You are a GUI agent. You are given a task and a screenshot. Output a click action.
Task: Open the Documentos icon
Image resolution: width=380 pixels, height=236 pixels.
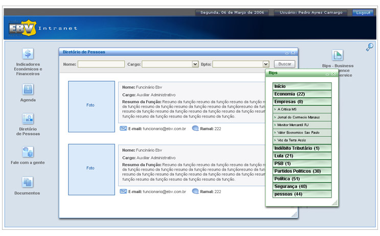28,182
